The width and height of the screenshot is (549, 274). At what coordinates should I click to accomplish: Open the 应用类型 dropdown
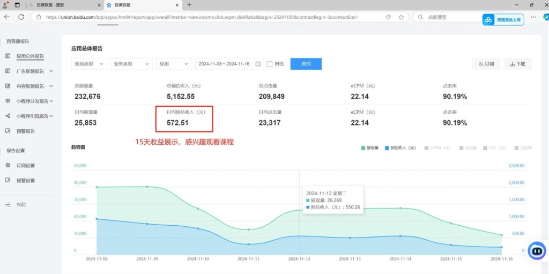pyautogui.click(x=89, y=64)
